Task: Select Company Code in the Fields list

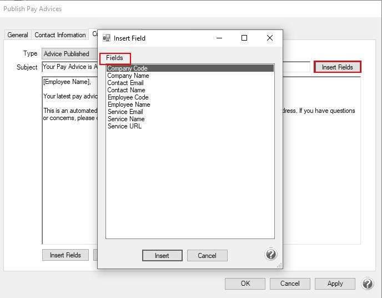Action: point(127,68)
